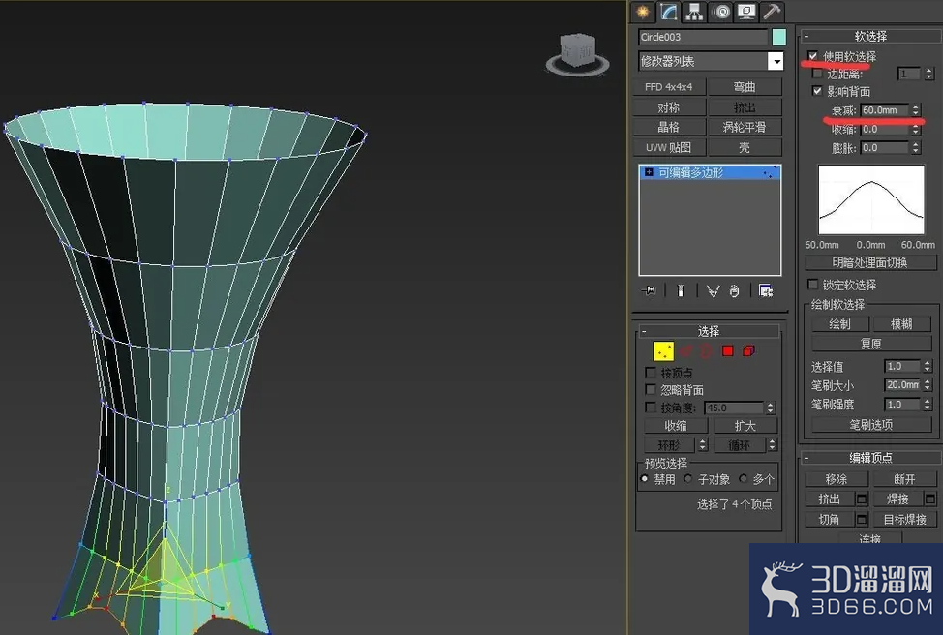Select Element sub-object level icon
This screenshot has width=943, height=635.
[x=748, y=351]
